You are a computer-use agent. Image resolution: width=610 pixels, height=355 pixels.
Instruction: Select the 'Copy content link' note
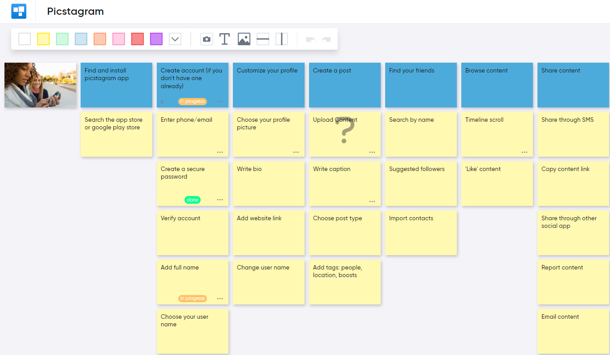click(x=573, y=184)
